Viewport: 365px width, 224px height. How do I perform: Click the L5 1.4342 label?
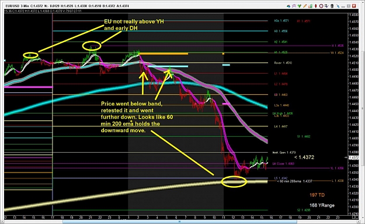(x=281, y=178)
